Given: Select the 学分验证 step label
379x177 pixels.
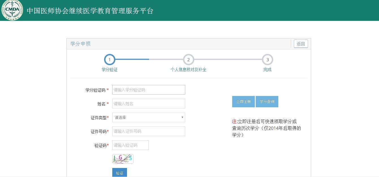Looking at the screenshot, I should pos(109,70).
